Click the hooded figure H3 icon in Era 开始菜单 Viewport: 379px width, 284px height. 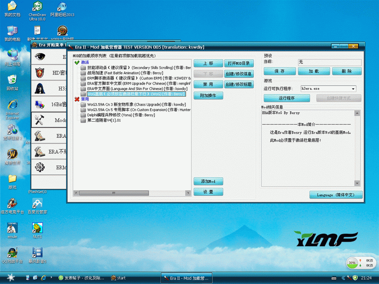tap(39, 88)
